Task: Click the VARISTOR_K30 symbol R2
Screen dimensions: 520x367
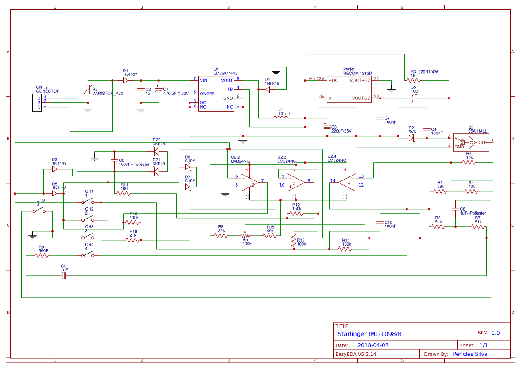Action: [89, 90]
